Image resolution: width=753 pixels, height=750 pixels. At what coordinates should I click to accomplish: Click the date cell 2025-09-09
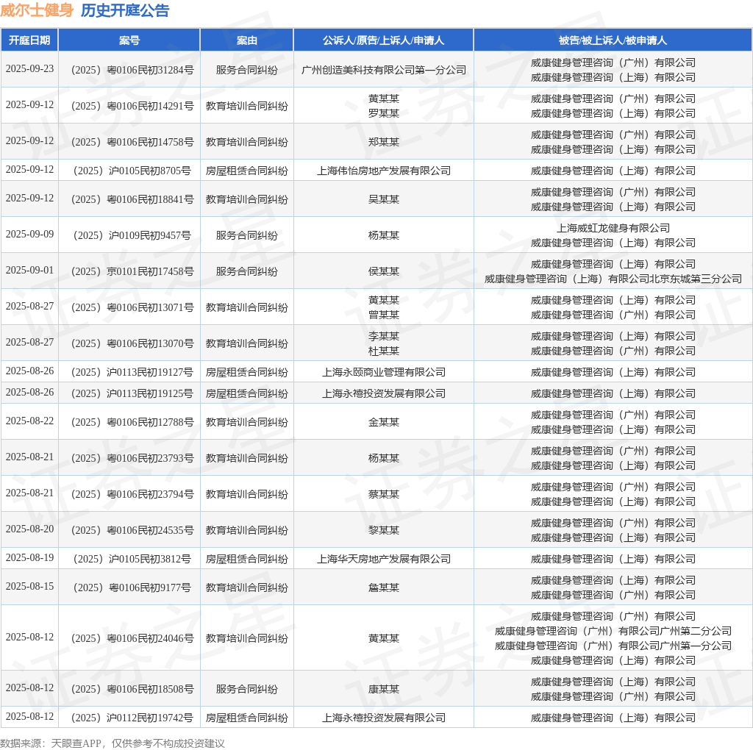click(x=29, y=234)
